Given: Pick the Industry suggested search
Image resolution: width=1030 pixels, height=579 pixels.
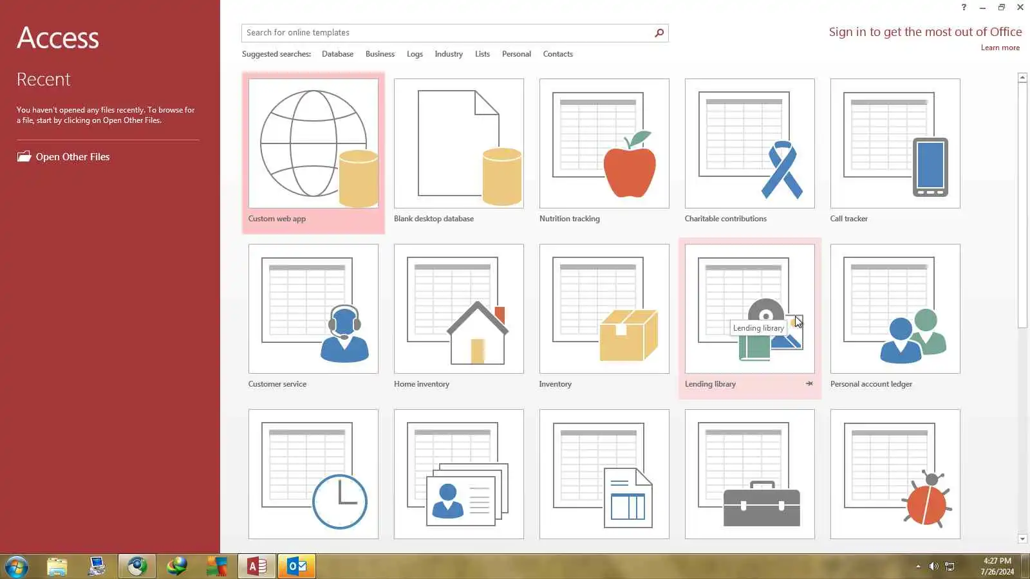Looking at the screenshot, I should point(449,54).
